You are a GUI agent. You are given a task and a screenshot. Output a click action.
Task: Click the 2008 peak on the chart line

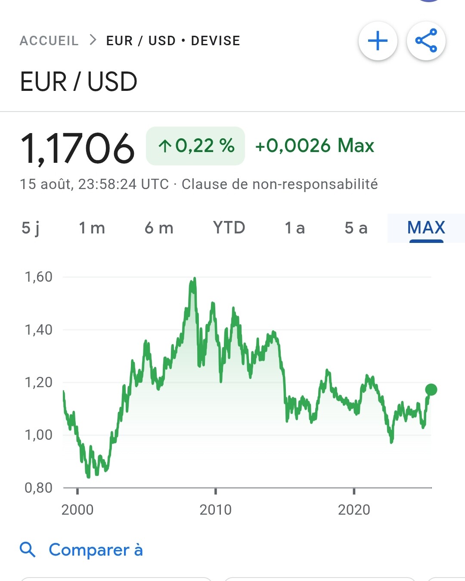[195, 280]
